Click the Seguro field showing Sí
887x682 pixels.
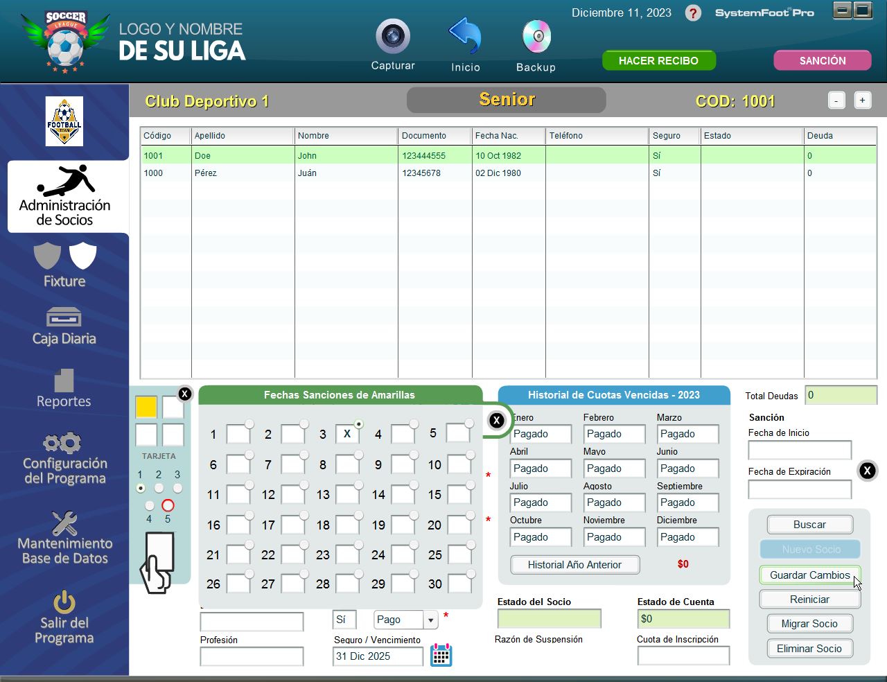coord(344,620)
